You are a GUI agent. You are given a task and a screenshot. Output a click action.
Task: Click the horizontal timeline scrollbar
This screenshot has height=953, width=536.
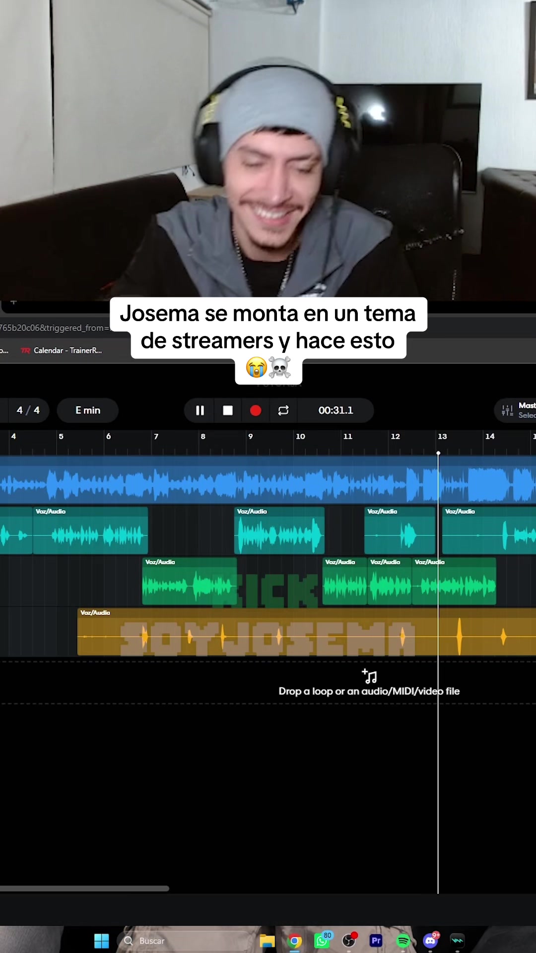[84, 888]
